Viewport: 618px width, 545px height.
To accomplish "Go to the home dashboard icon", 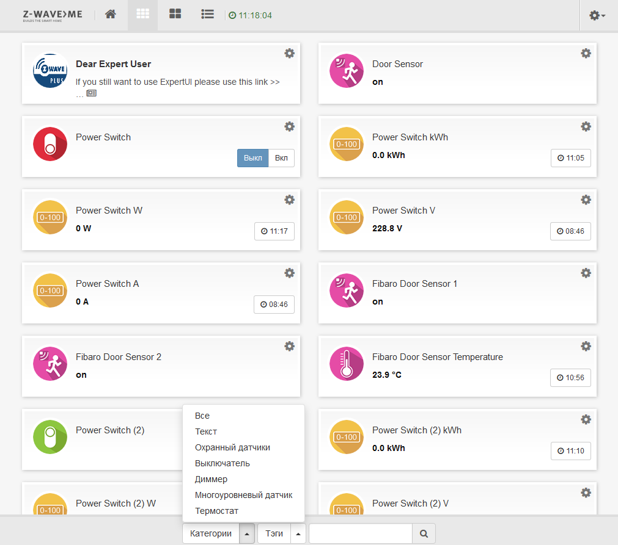I will pos(111,15).
